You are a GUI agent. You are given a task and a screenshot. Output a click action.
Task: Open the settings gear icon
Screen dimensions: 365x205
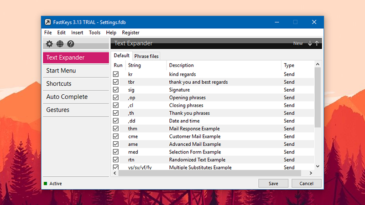(49, 44)
